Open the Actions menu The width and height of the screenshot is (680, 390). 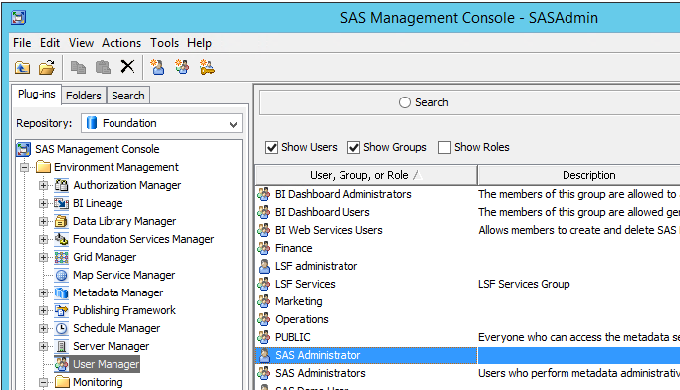121,43
